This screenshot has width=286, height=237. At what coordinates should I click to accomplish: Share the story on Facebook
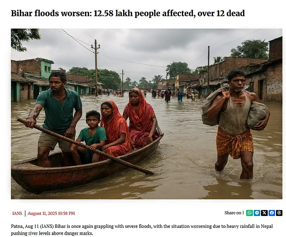[x=272, y=213]
